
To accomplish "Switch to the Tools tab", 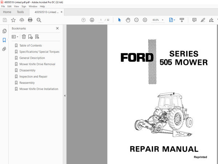I will (x=20, y=12).
